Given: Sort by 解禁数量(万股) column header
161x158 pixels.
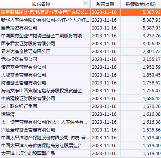Looking at the screenshot, I should coord(141,4).
